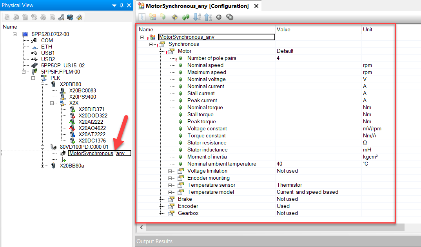Click the Nominal speed value field
The image size is (421, 247).
pyautogui.click(x=318, y=65)
